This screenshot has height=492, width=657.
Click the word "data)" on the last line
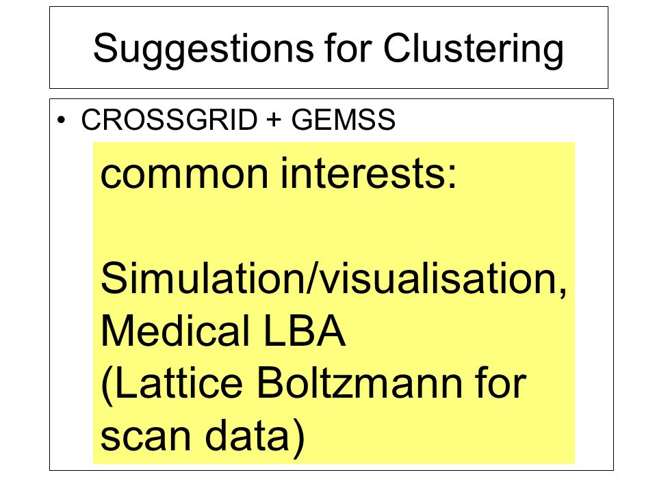(255, 436)
